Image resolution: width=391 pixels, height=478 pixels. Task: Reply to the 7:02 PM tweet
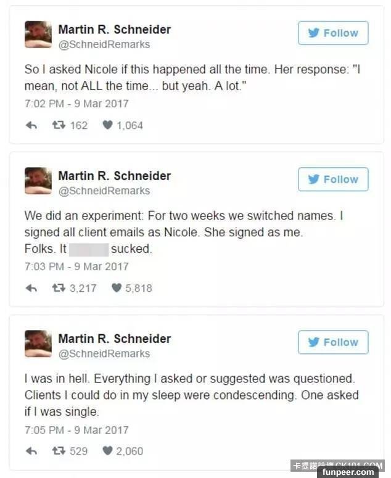(31, 125)
